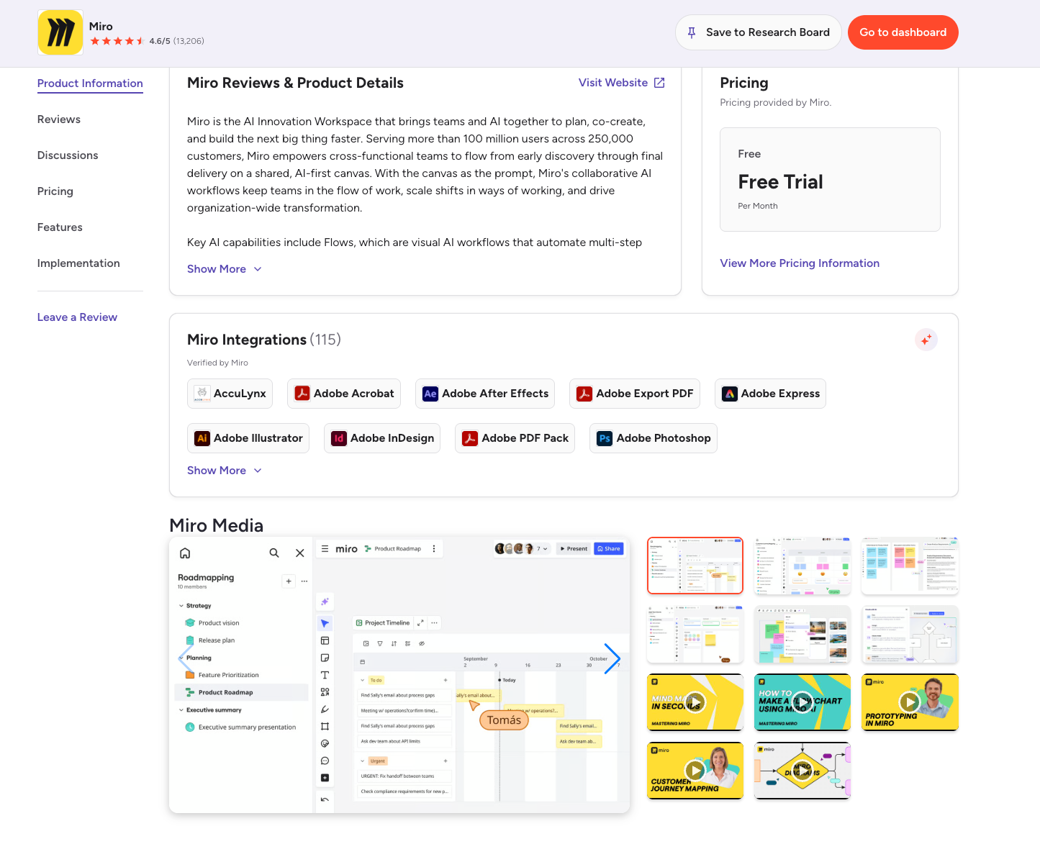This screenshot has height=862, width=1040.
Task: Click the Adobe PDF Pack icon
Action: 470,438
